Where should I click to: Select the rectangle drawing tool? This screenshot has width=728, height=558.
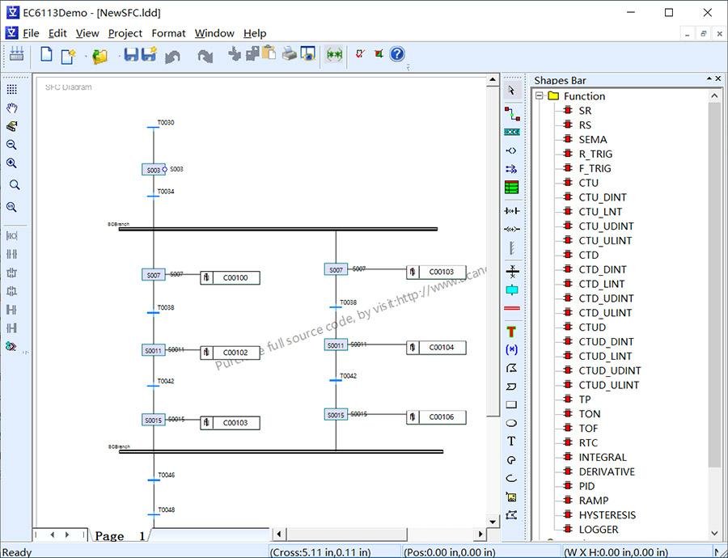(511, 405)
